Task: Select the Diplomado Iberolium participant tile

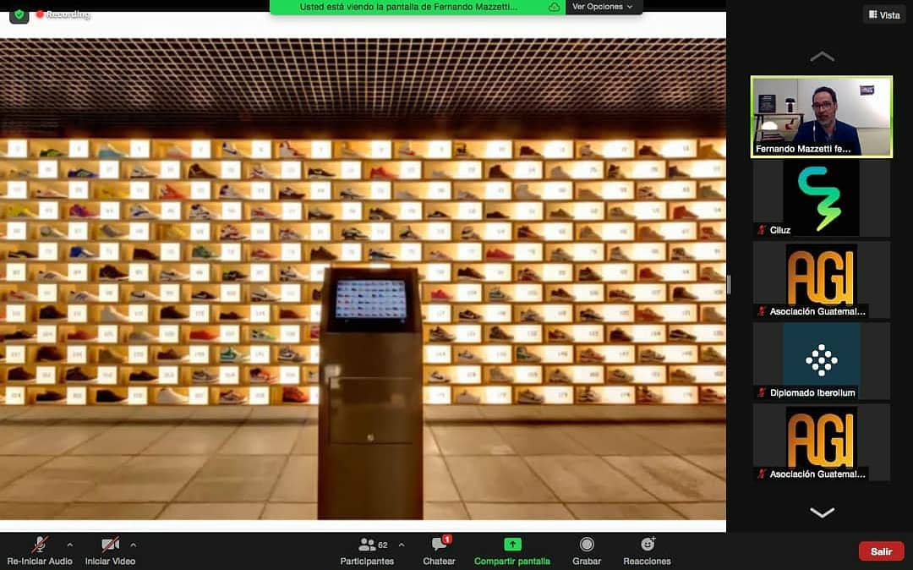Action: click(x=821, y=360)
